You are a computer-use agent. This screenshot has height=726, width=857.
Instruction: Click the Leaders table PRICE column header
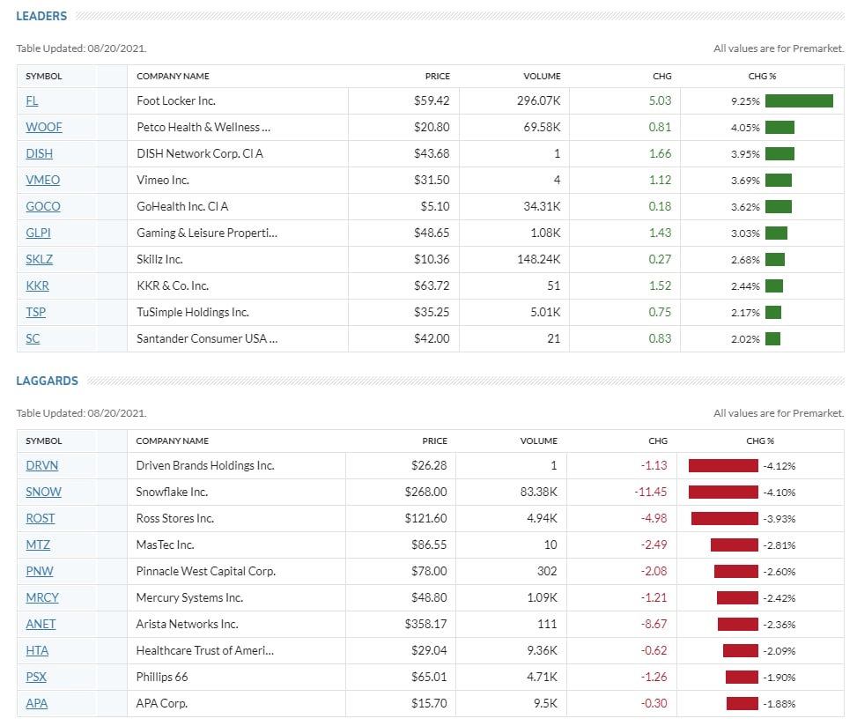[x=437, y=77]
